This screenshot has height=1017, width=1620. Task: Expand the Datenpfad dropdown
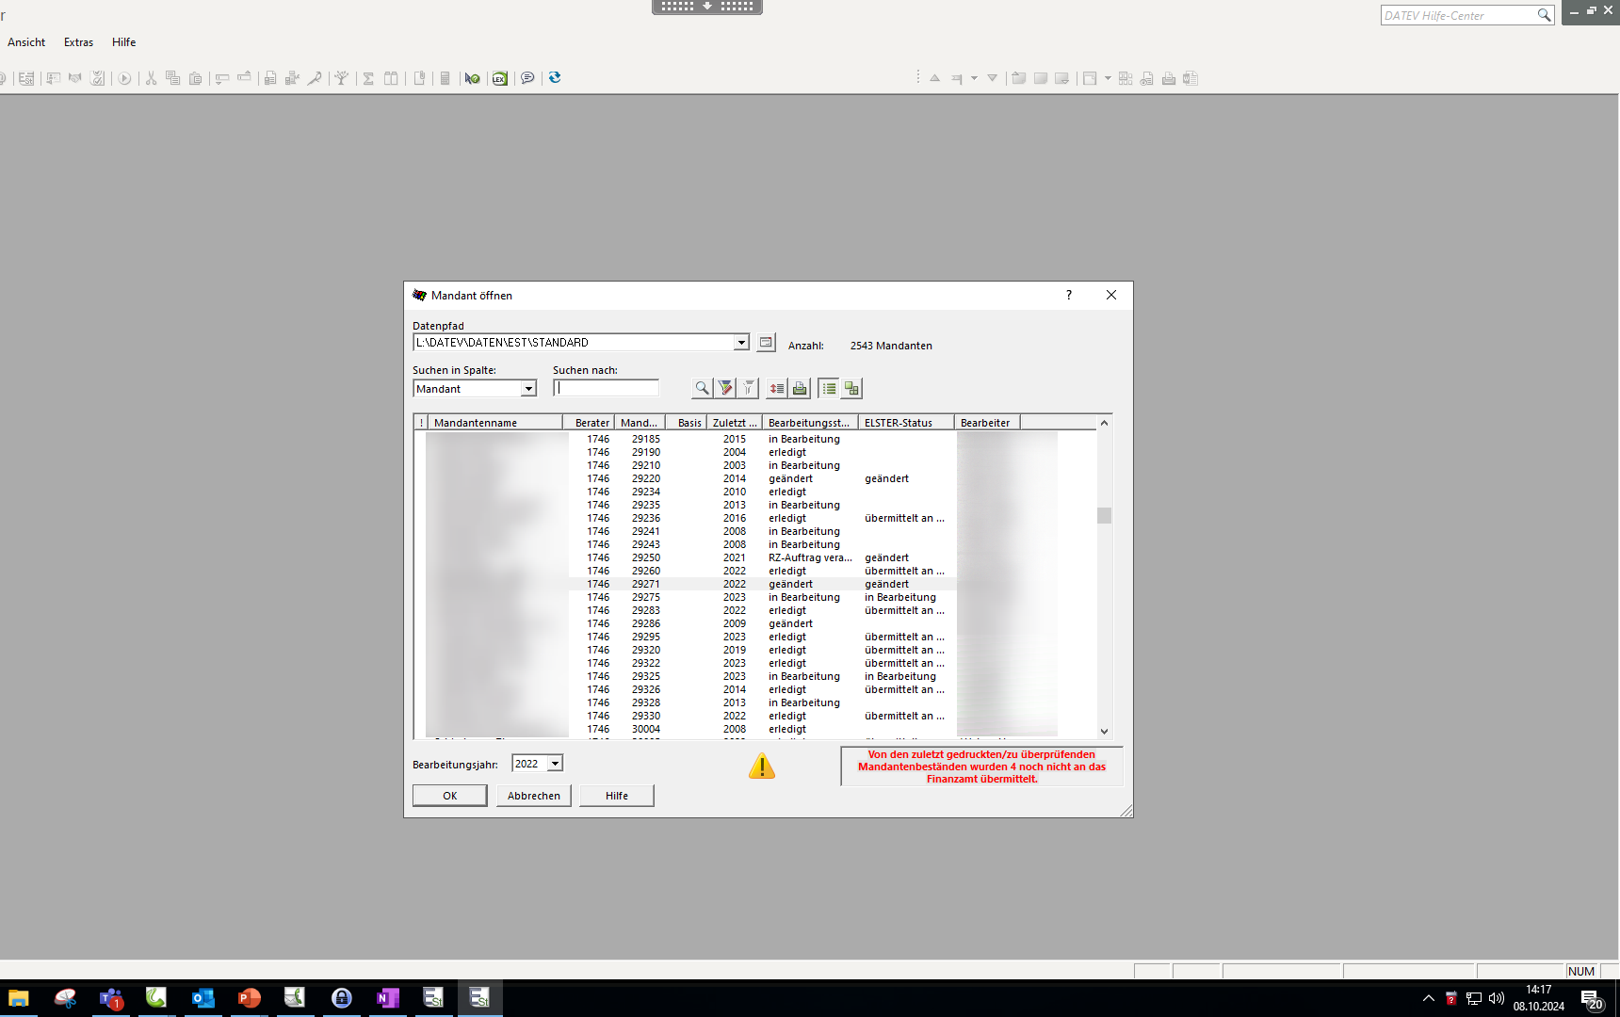pos(741,343)
